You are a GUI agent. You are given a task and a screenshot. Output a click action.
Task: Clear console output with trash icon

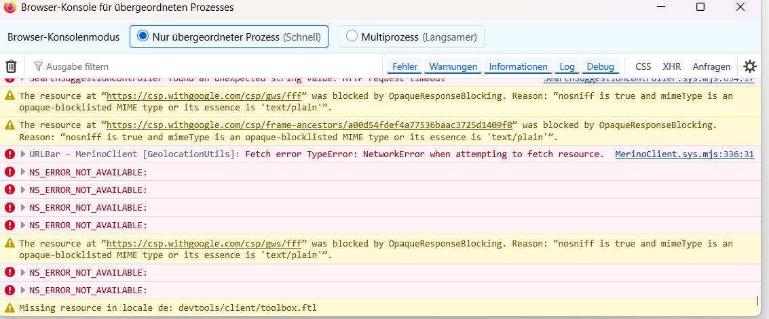tap(11, 66)
